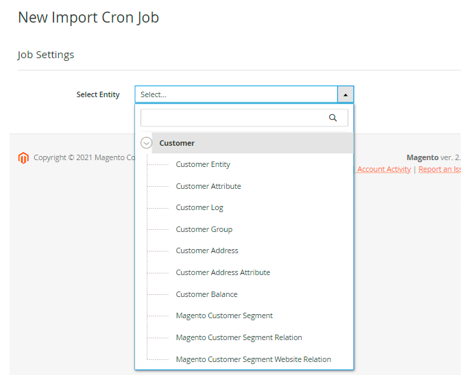Choose Customer Address from the dropdown

207,250
